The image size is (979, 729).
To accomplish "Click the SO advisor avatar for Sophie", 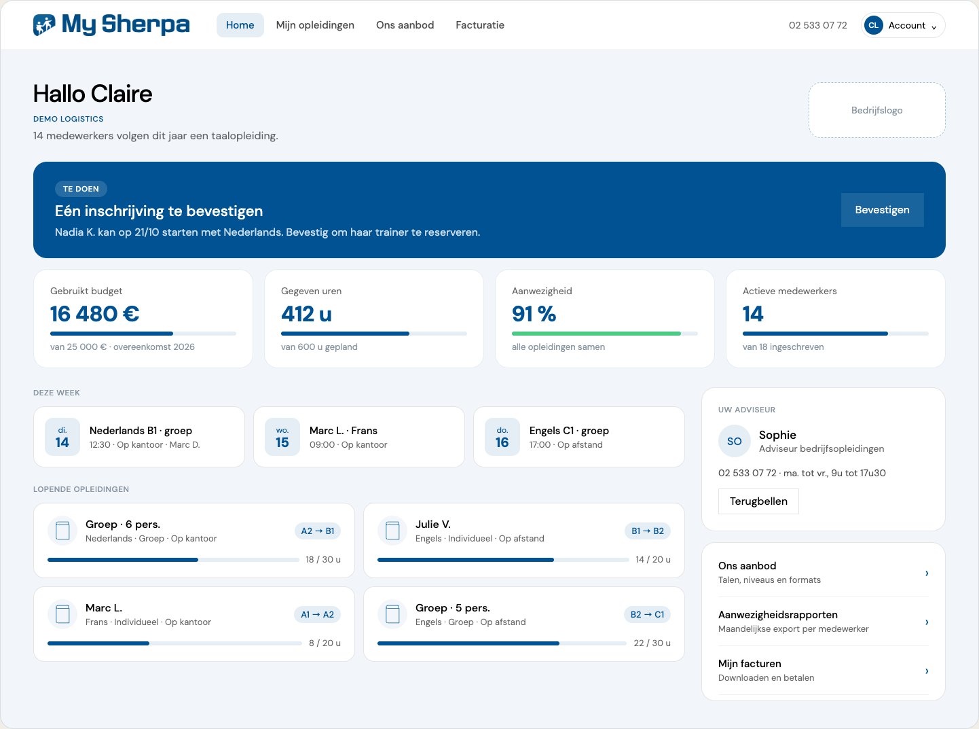I will tap(735, 441).
